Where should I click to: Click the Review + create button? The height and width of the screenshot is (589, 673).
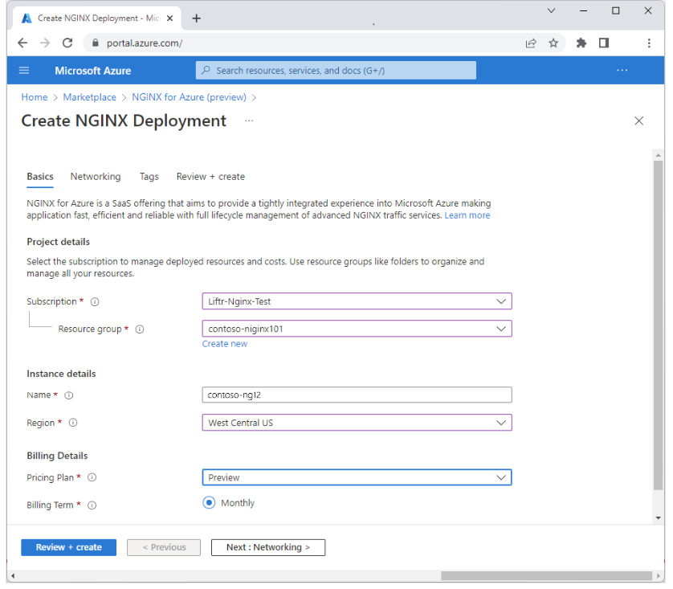coord(68,547)
